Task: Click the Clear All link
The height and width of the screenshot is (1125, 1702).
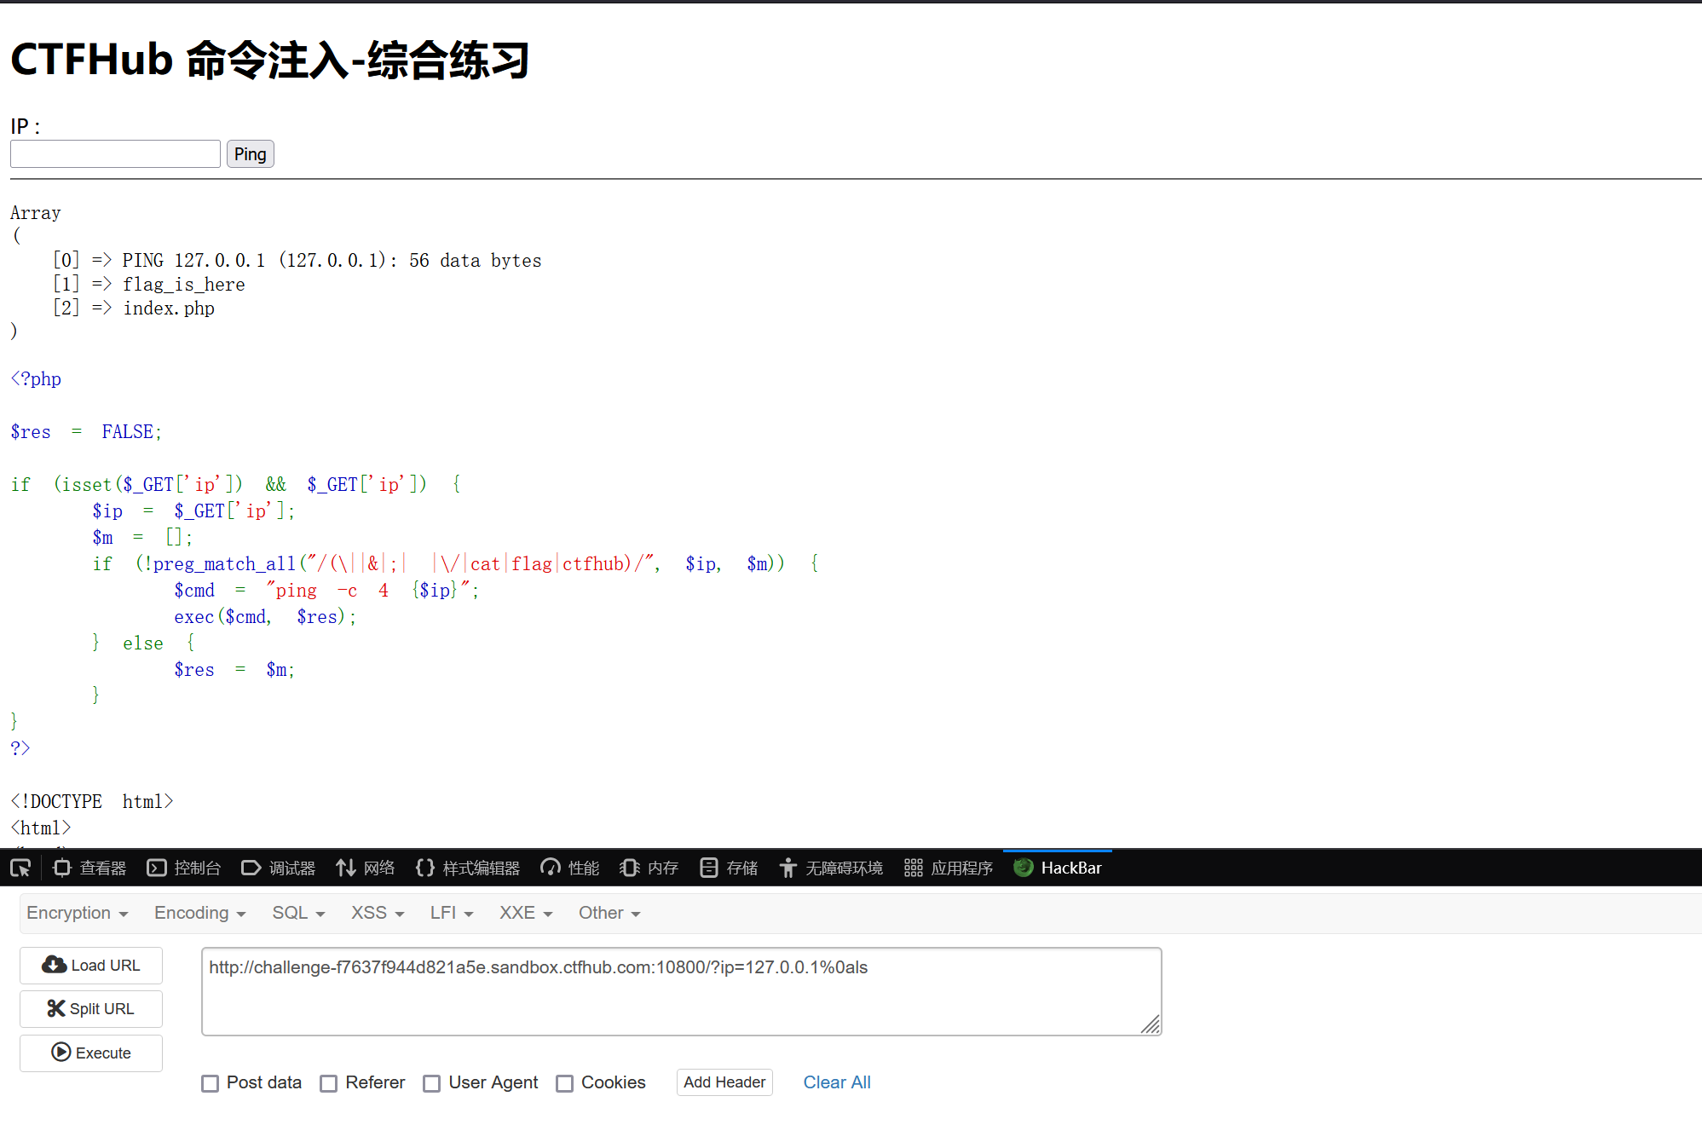Action: [x=836, y=1082]
